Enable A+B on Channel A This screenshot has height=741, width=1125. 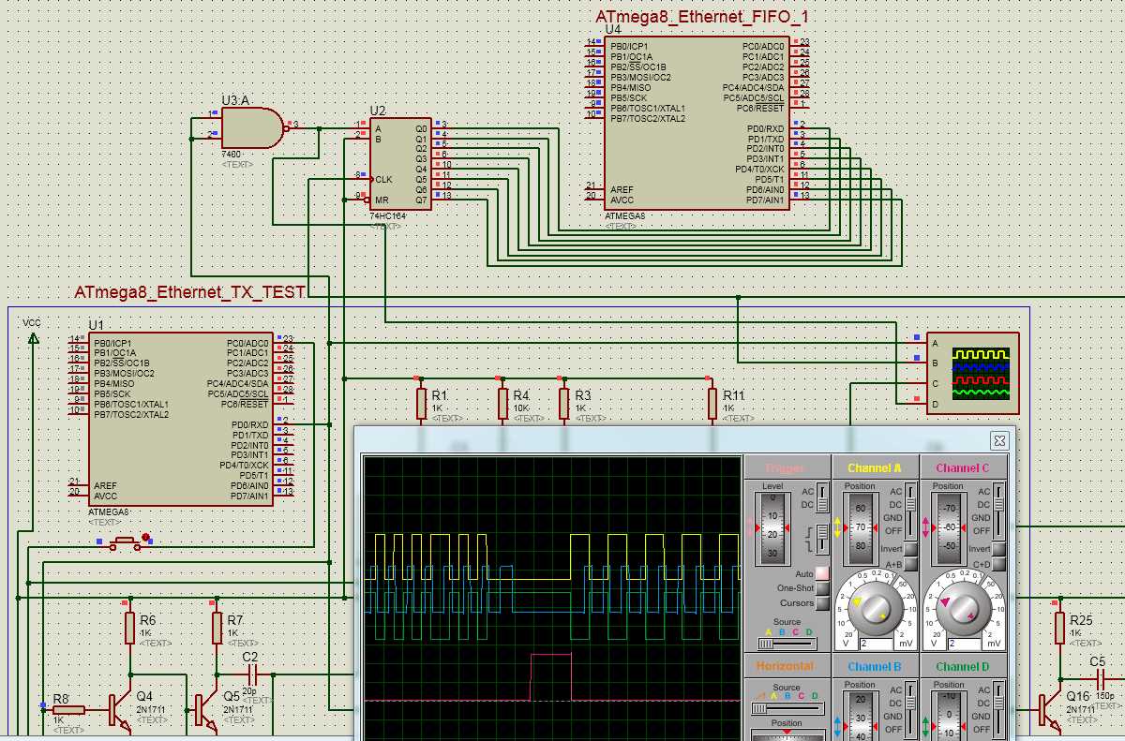pos(910,565)
